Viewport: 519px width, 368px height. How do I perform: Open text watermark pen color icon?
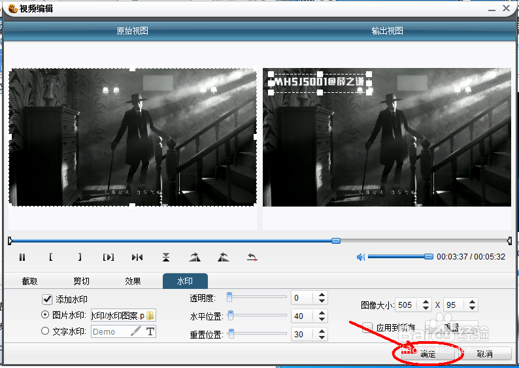click(136, 331)
